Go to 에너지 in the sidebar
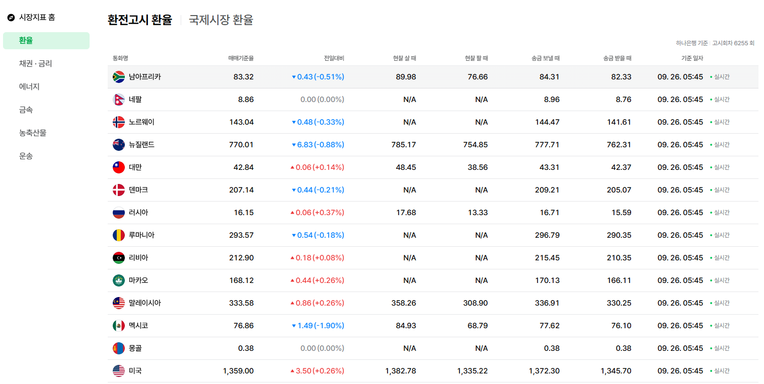764x384 pixels. click(x=29, y=87)
